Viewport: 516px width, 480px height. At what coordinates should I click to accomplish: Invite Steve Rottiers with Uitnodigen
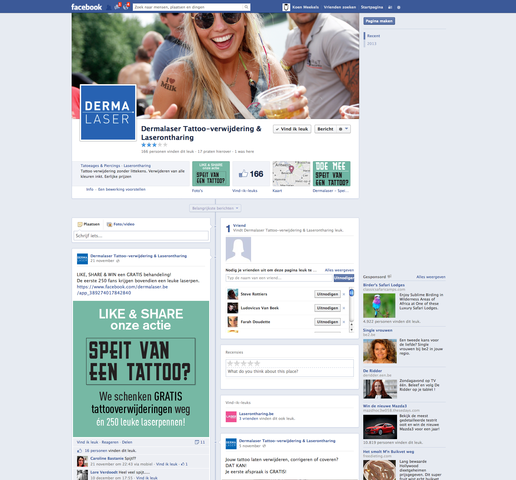pos(327,294)
